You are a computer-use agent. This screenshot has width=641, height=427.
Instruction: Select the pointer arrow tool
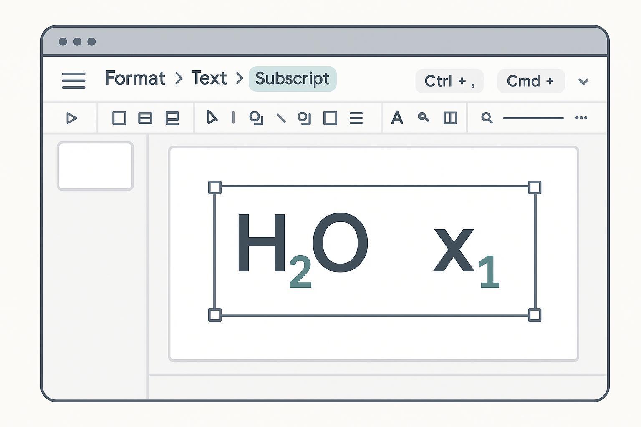(212, 118)
